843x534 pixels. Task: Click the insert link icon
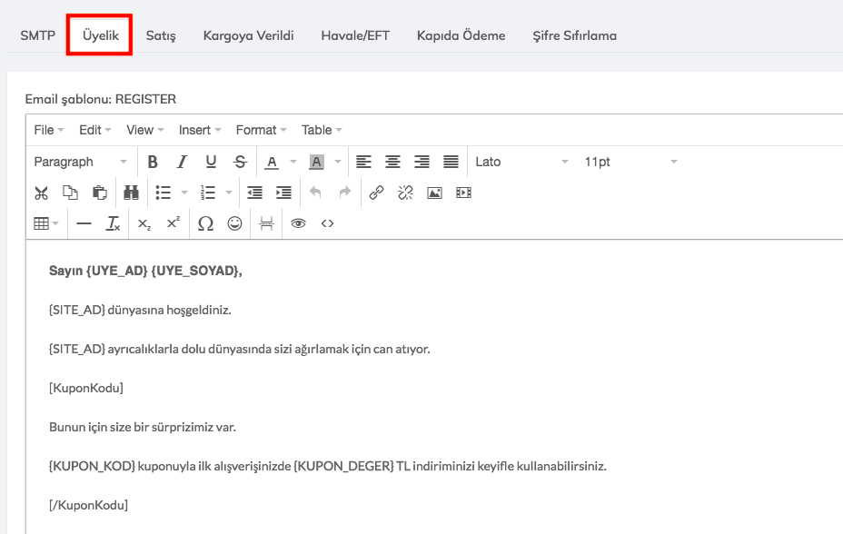pos(376,193)
